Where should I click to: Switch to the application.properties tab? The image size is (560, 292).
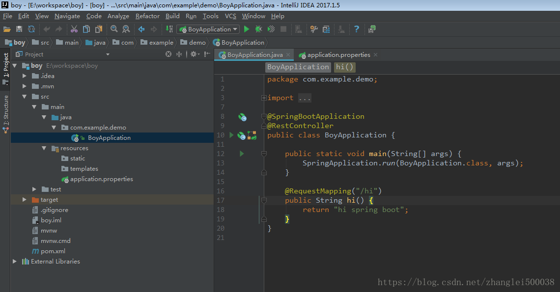(x=338, y=55)
